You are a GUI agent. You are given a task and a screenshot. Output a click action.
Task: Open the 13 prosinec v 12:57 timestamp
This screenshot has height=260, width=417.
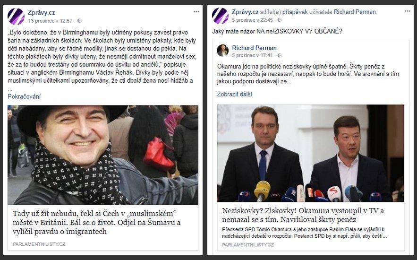[50, 21]
